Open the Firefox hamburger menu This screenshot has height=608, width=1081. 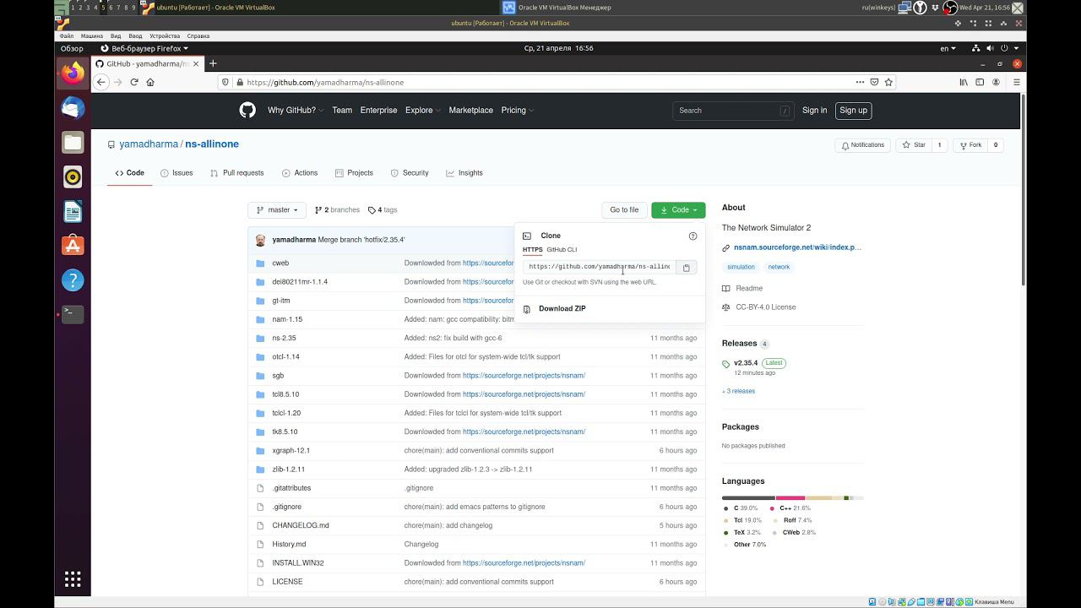1017,82
